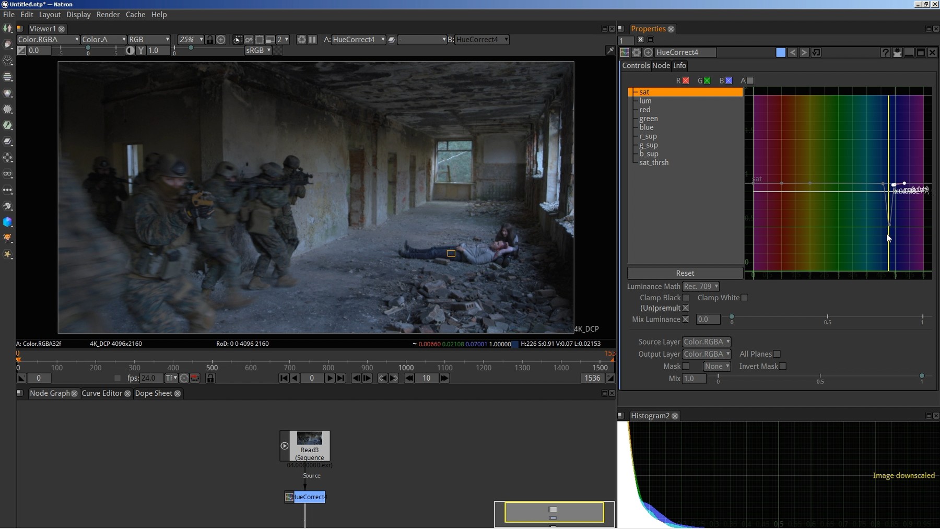Image resolution: width=940 pixels, height=529 pixels.
Task: Click the Mix slider handle
Action: 922,376
